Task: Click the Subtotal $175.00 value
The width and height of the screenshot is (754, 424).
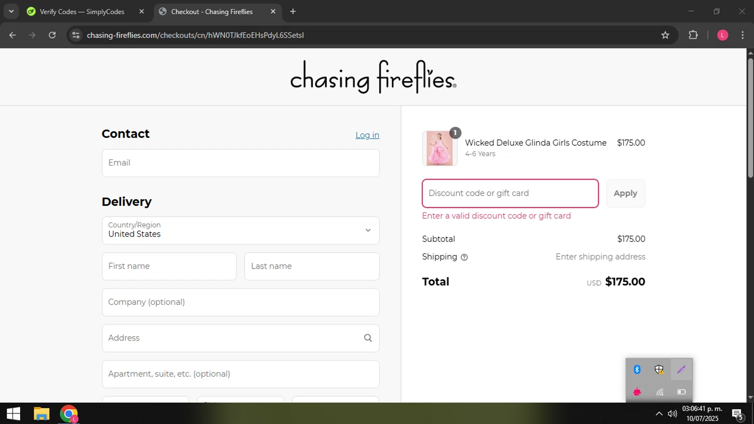Action: click(631, 239)
